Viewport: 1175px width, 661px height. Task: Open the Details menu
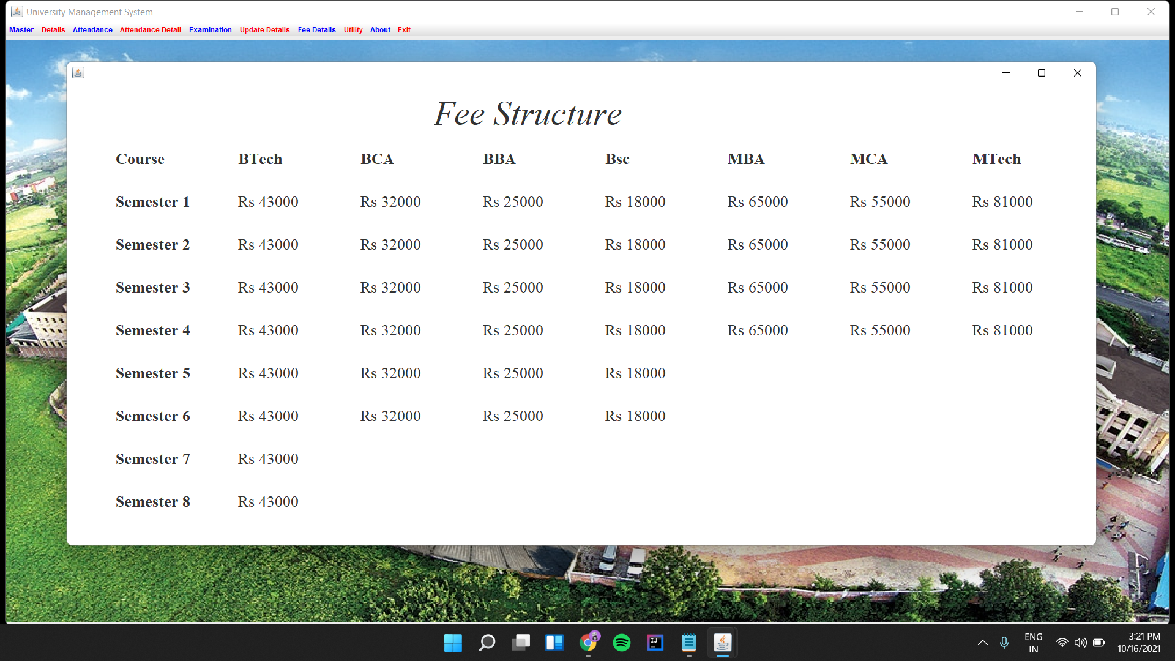coord(53,30)
